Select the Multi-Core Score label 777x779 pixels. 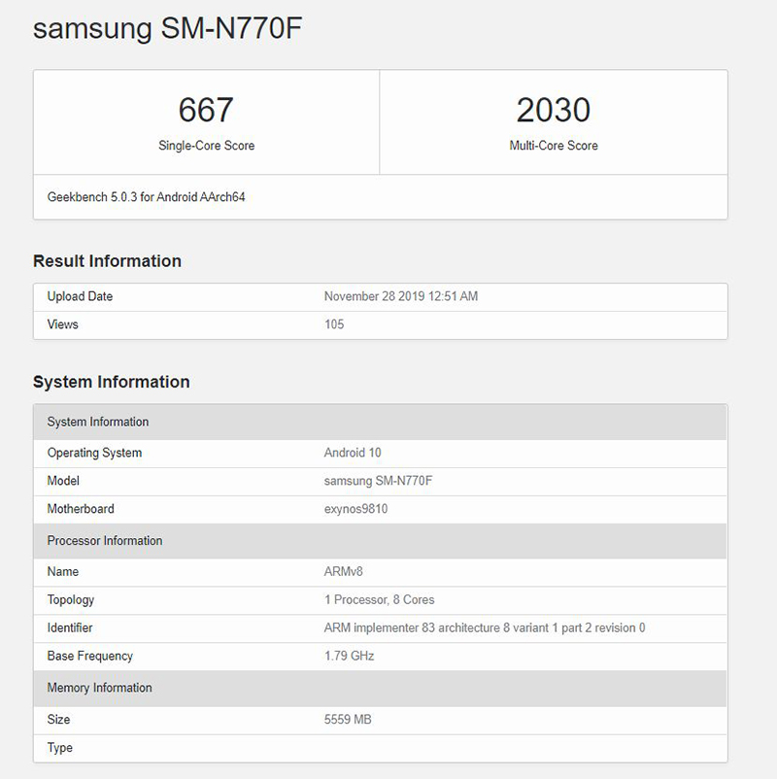click(554, 146)
